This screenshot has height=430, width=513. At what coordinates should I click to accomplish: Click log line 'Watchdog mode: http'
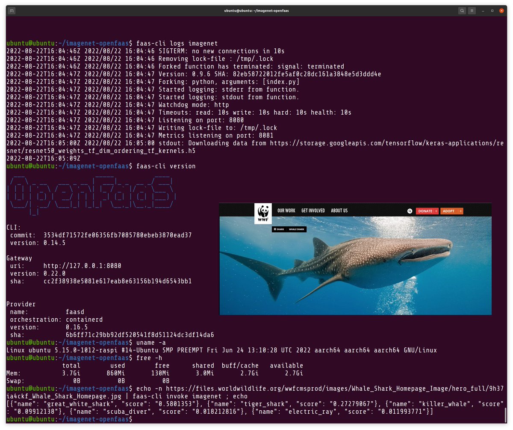click(194, 105)
